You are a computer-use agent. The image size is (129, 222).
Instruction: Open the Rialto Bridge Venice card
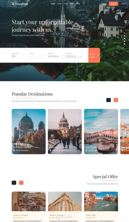[x=101, y=131]
